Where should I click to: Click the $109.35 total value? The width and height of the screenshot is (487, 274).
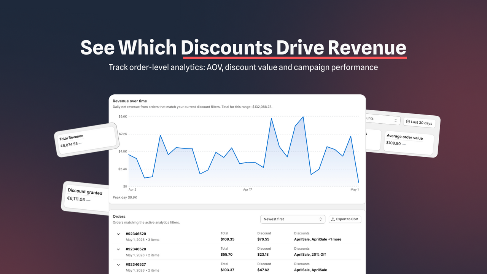(228, 239)
